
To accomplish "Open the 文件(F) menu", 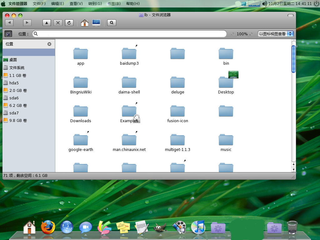I will point(39,4).
